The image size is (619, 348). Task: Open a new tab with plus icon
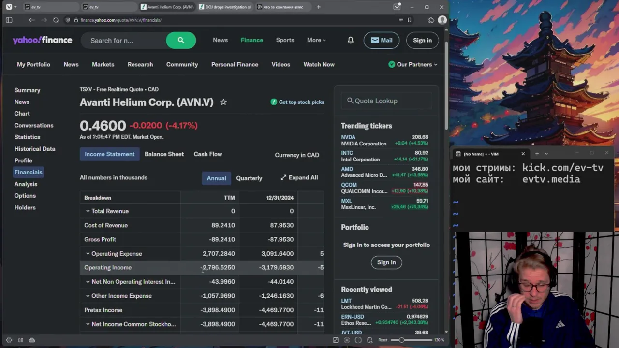(318, 7)
